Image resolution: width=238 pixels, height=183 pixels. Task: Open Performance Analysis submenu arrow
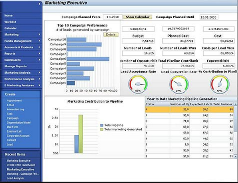[x=39, y=79]
